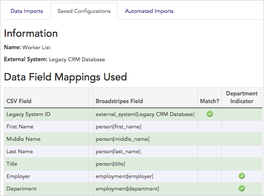
Task: Click the Broadstripes Field column header
Action: [119, 101]
